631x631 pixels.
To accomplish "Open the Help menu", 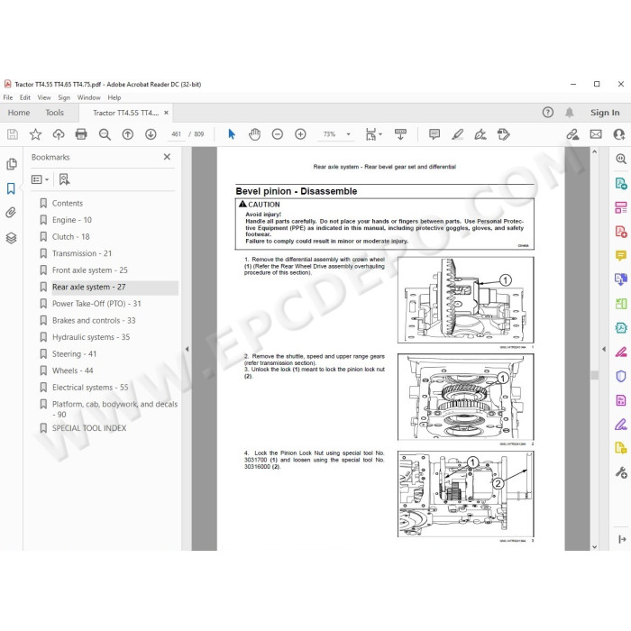I will point(114,97).
